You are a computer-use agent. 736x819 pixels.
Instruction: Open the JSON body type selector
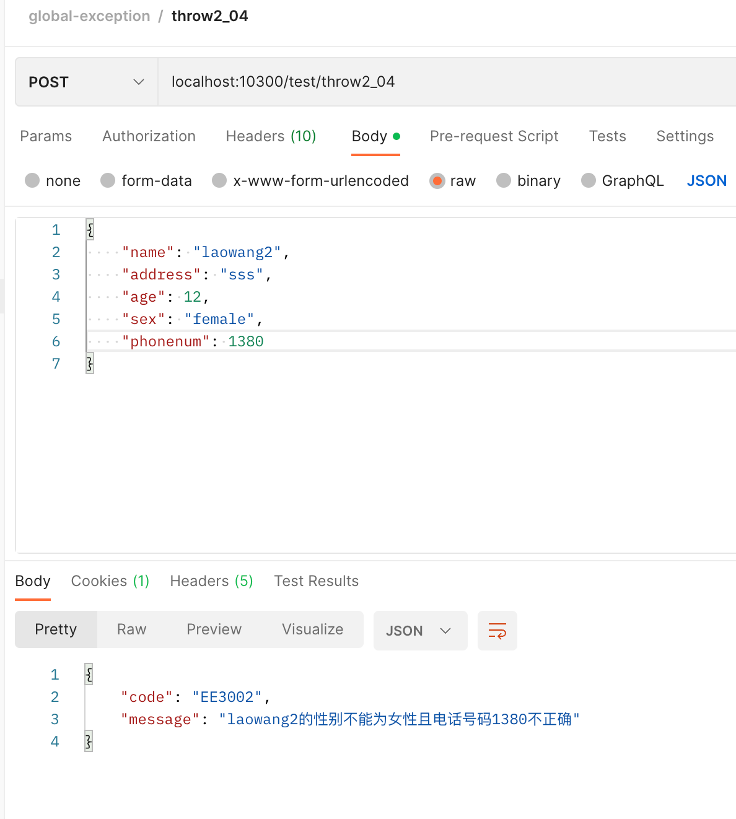coord(706,181)
